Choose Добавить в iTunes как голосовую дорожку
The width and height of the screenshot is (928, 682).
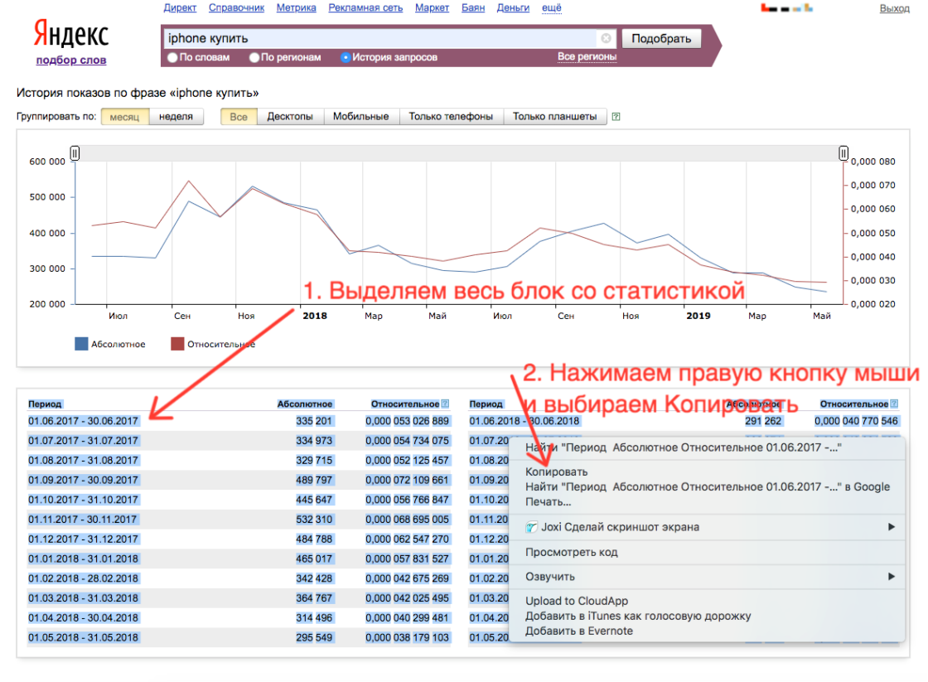point(638,617)
